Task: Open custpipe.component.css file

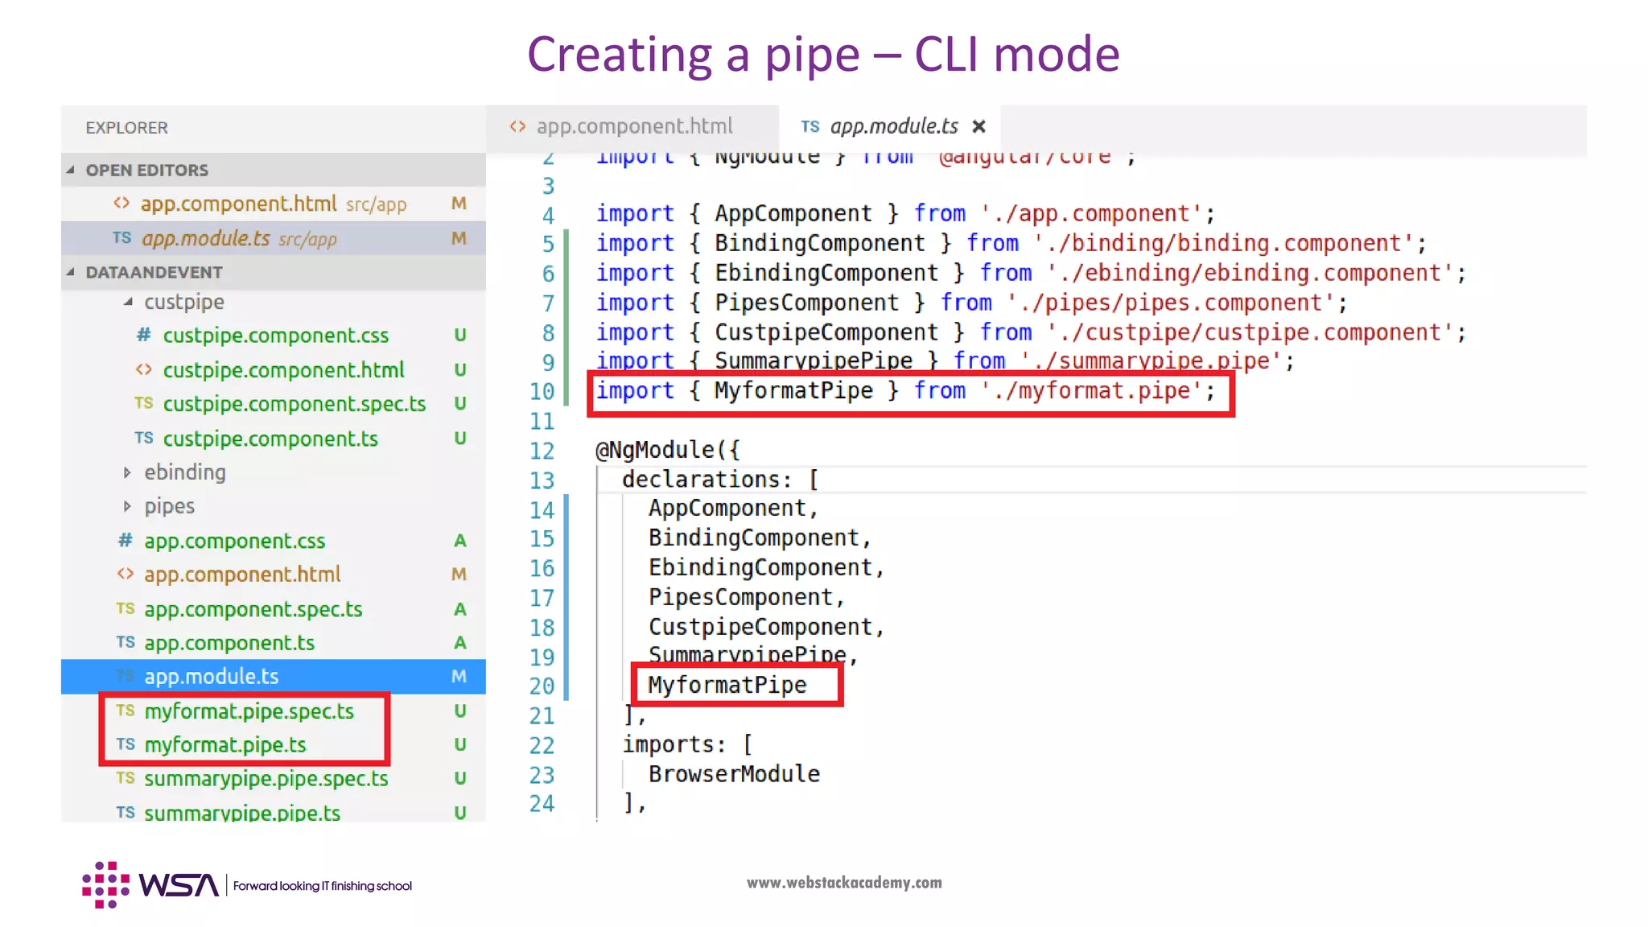Action: point(275,336)
